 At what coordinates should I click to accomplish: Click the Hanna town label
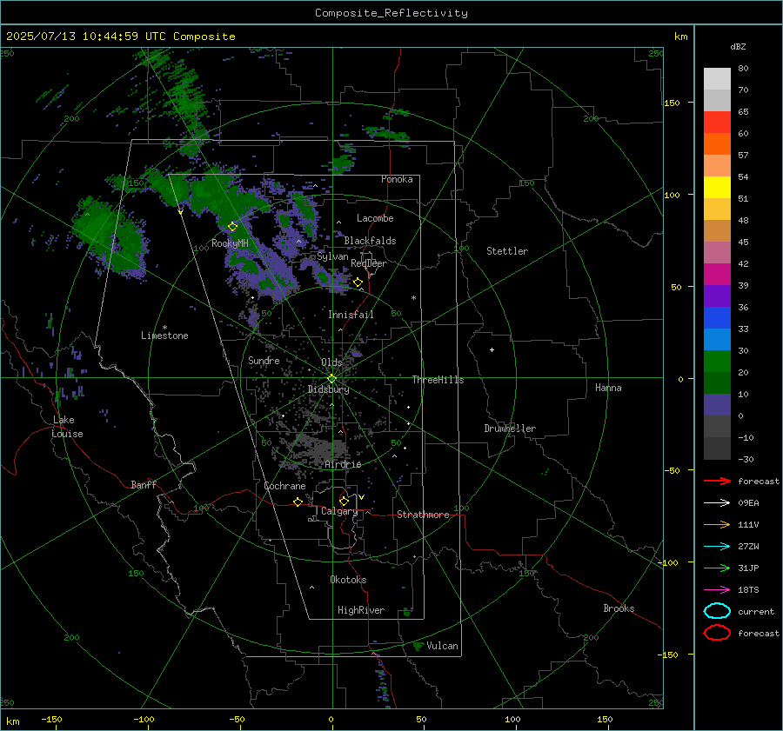[x=608, y=388]
